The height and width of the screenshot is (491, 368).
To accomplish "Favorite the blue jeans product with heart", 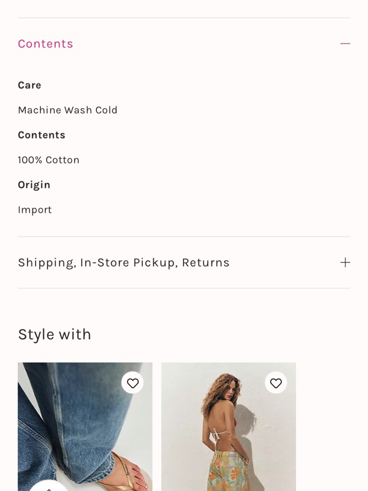I will click(x=132, y=383).
